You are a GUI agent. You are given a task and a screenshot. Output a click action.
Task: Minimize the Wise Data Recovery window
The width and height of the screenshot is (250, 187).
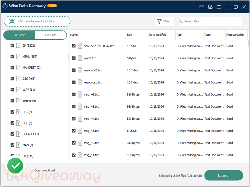point(227,7)
